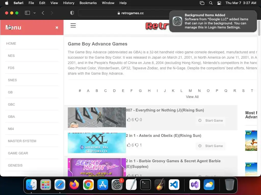Expand the tab group dropdown arrow

pyautogui.click(x=35, y=13)
